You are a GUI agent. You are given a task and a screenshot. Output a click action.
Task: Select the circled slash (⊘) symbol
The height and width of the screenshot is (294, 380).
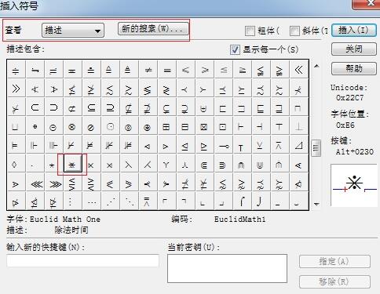pos(91,127)
